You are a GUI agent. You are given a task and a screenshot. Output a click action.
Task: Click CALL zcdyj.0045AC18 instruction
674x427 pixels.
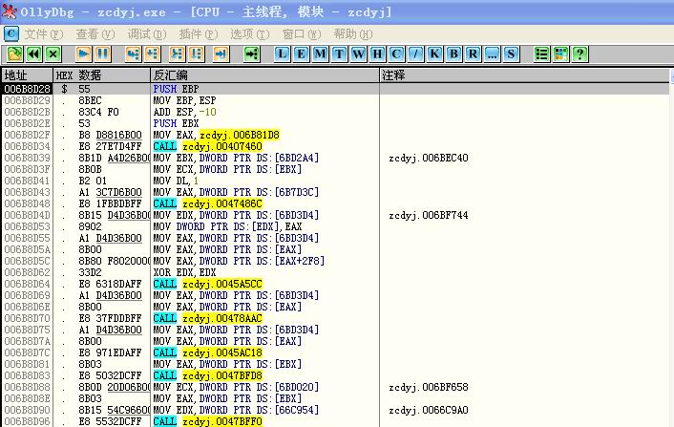(x=207, y=353)
